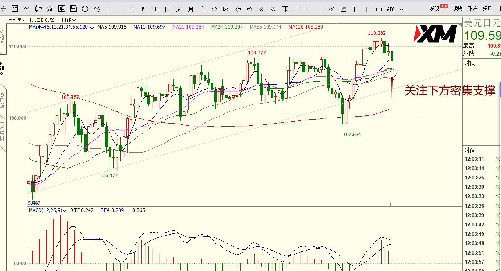This screenshot has height=271, width=501.
Task: Shift chart right with hollow arrow
Action: pos(250,9)
